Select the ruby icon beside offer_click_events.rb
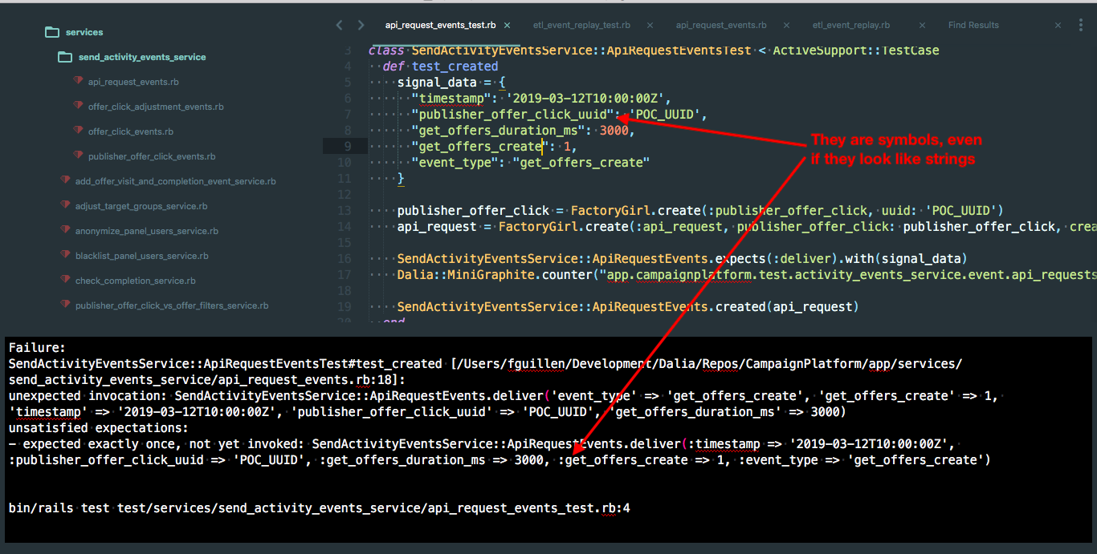Image resolution: width=1097 pixels, height=554 pixels. point(78,131)
